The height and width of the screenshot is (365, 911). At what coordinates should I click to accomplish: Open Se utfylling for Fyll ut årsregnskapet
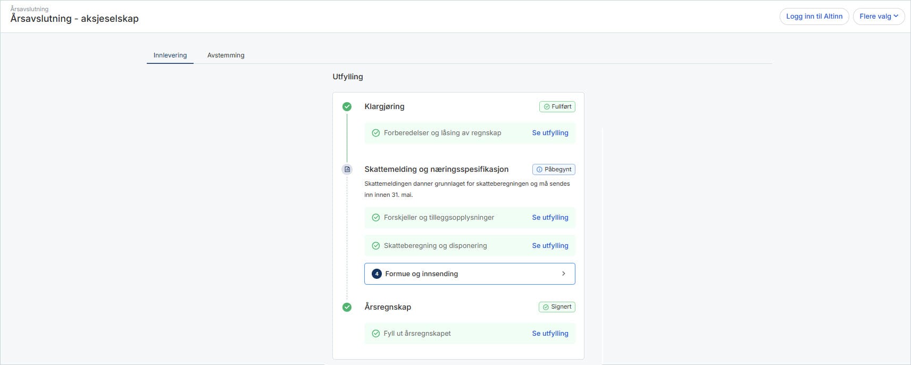pos(550,334)
